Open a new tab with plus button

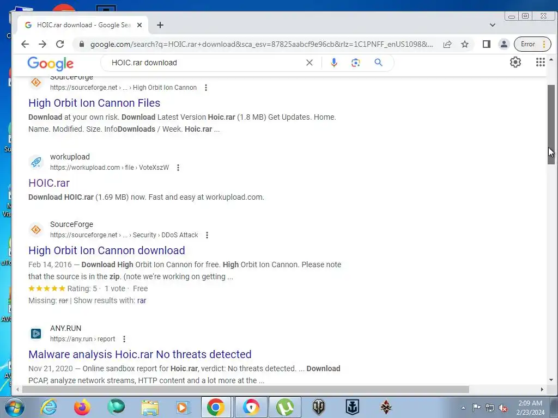click(x=160, y=25)
